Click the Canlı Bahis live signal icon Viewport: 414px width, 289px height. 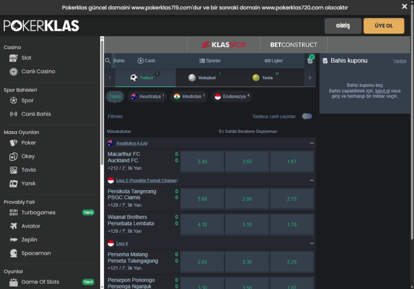pyautogui.click(x=14, y=114)
